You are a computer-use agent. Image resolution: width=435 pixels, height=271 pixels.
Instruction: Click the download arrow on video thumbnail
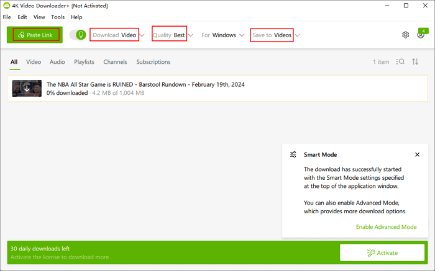(x=27, y=89)
